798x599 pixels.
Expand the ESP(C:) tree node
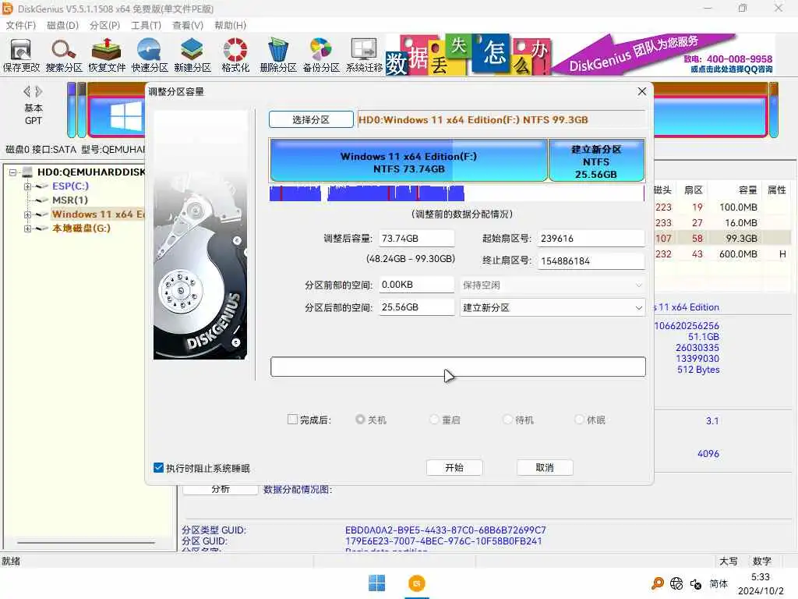click(x=27, y=186)
